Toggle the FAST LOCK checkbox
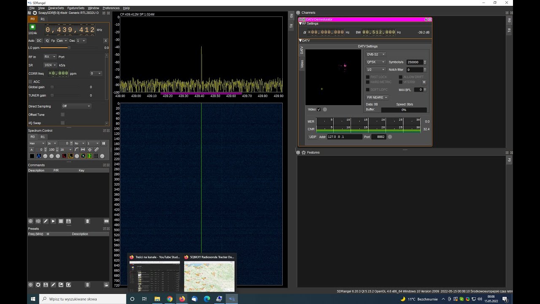The width and height of the screenshot is (540, 304). [x=367, y=77]
